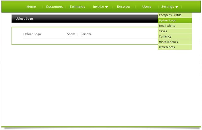Viewport: 202px width, 130px height.
Task: Open Currency settings option
Action: (x=175, y=36)
